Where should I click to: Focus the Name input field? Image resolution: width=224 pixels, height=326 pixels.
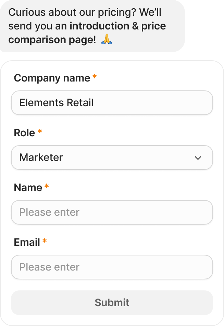click(112, 212)
